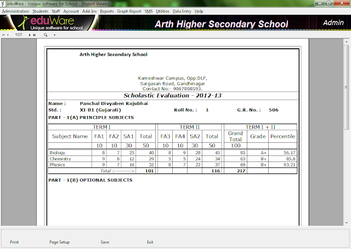
Task: Go to first page of report
Action: coord(3,35)
